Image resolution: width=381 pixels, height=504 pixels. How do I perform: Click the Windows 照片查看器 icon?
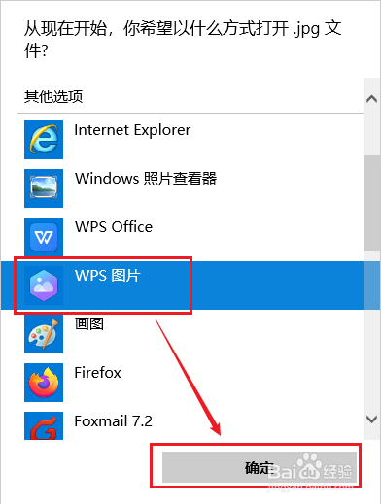tap(44, 188)
